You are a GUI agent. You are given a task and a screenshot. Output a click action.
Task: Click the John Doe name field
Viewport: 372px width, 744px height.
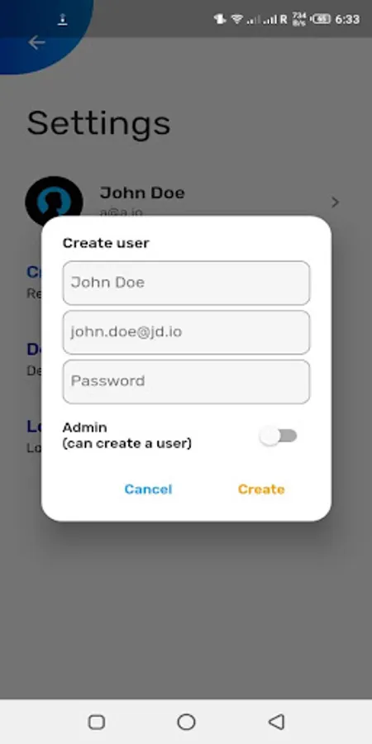(186, 283)
